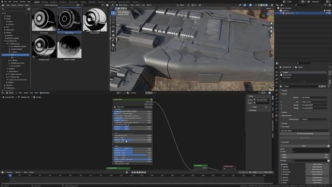Select the Measure ruler tool

click(113, 45)
